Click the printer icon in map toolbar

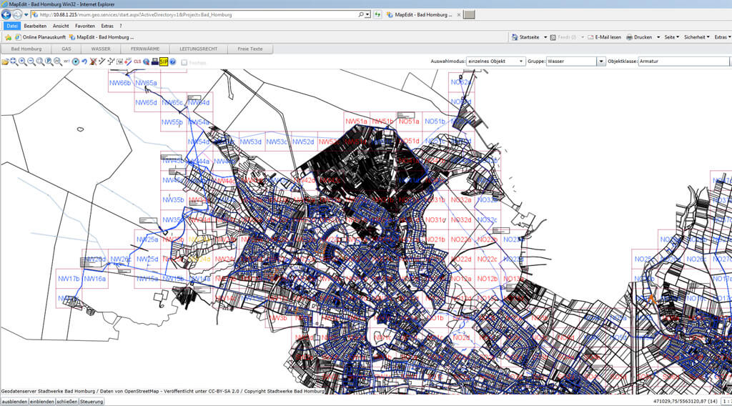[x=155, y=61]
